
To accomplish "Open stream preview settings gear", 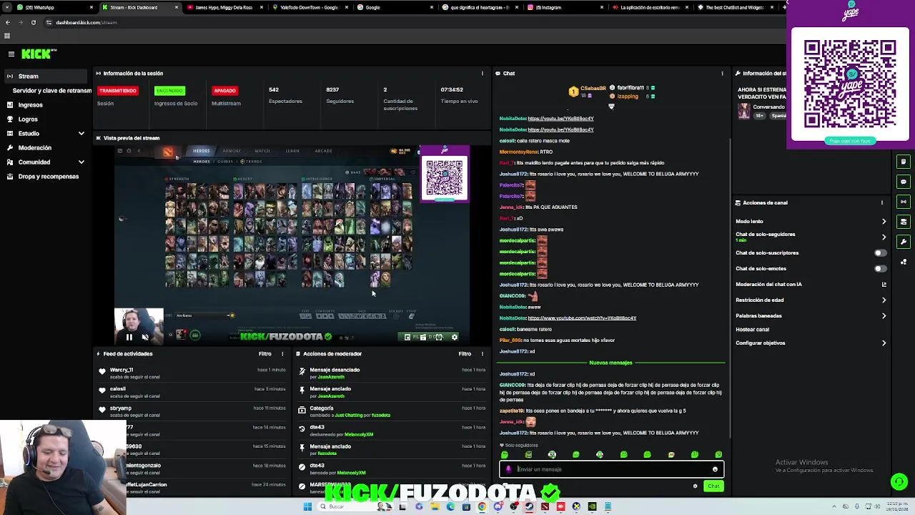I will point(455,337).
